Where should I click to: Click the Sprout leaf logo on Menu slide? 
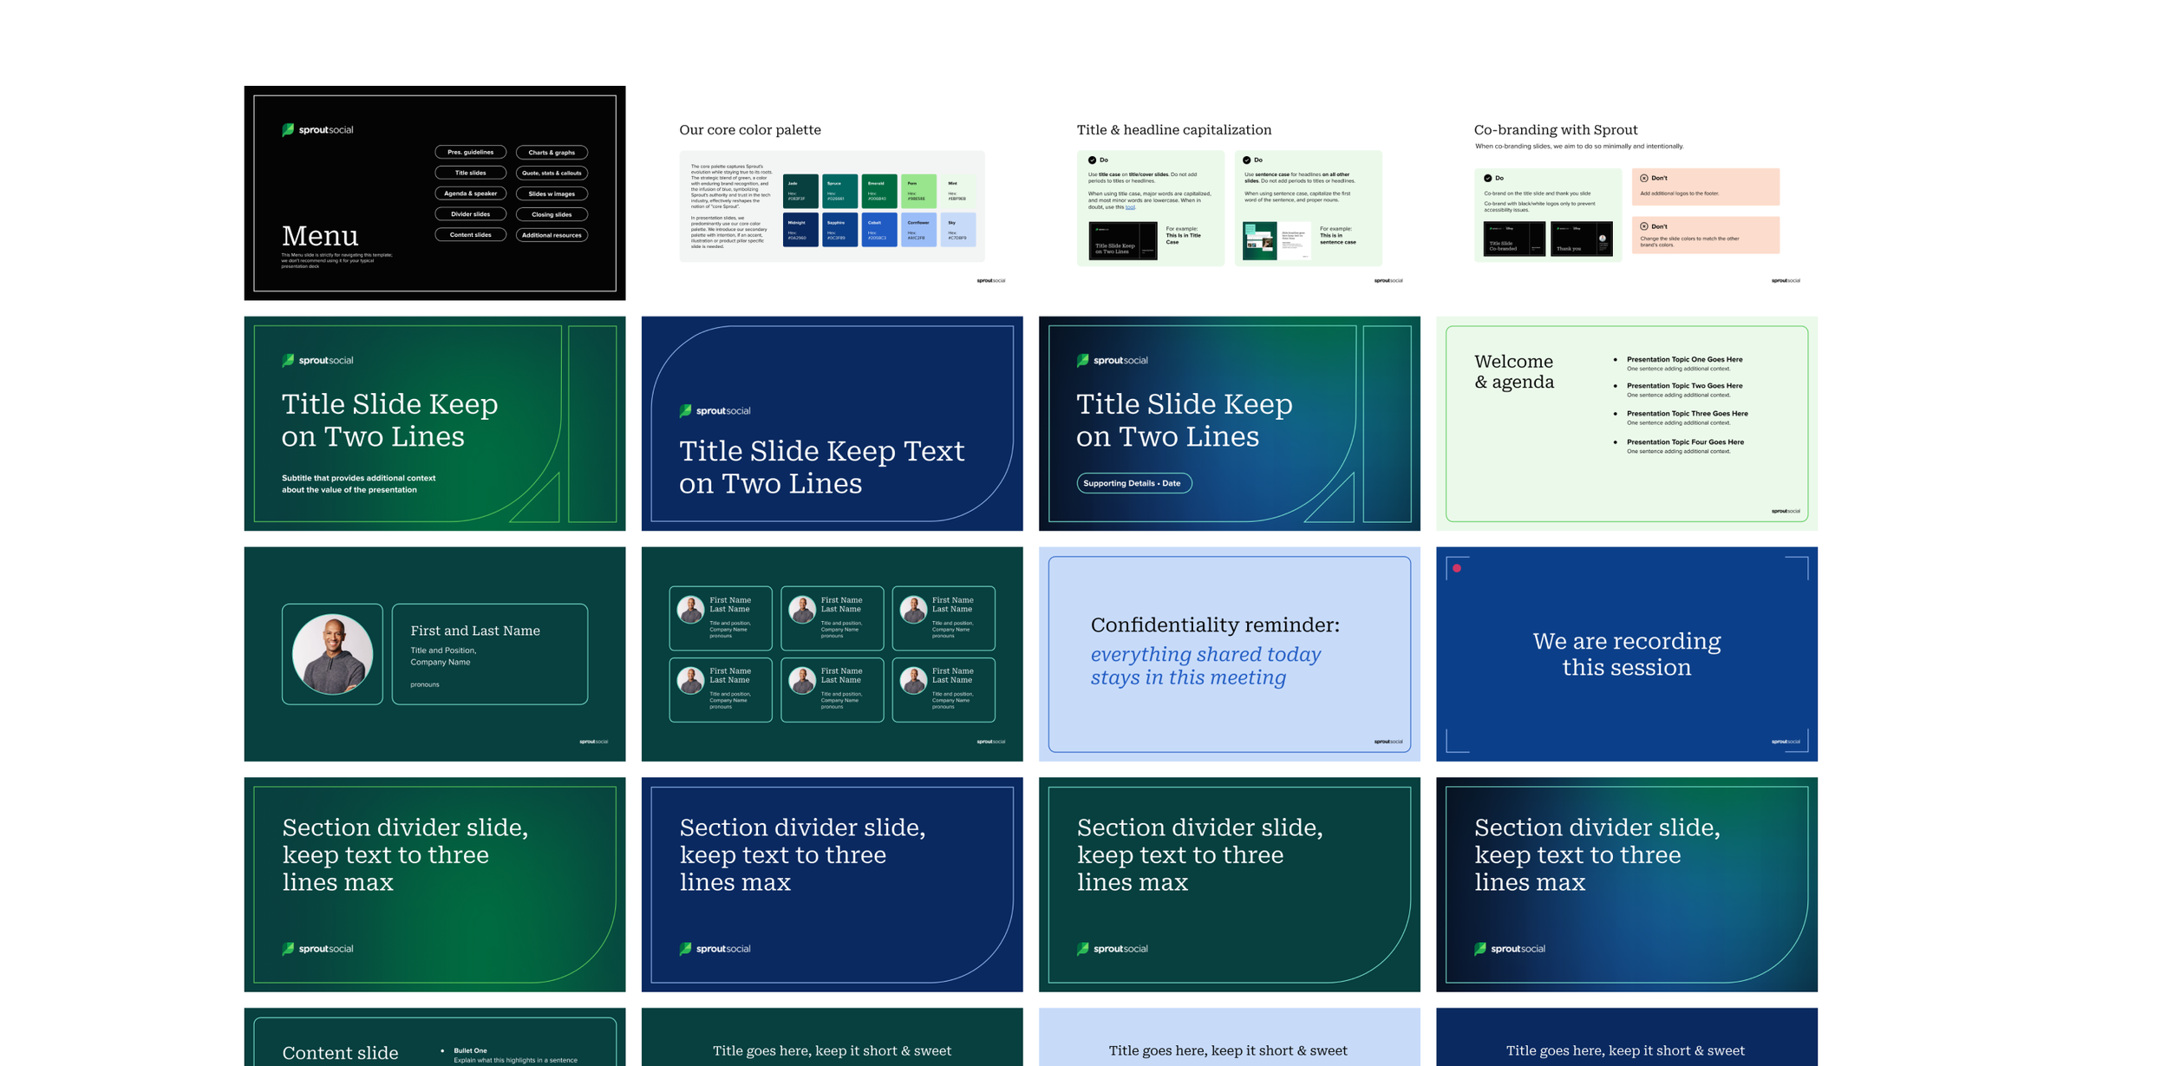click(x=288, y=129)
